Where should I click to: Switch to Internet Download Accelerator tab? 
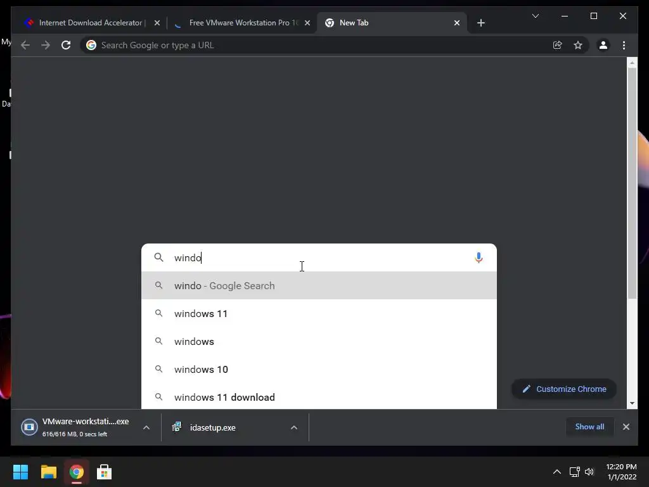(x=90, y=23)
